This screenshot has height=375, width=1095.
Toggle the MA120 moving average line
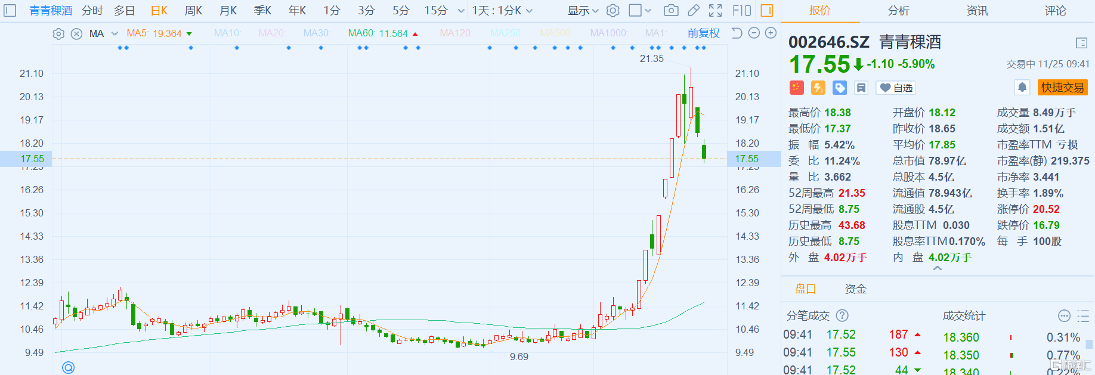pyautogui.click(x=455, y=33)
